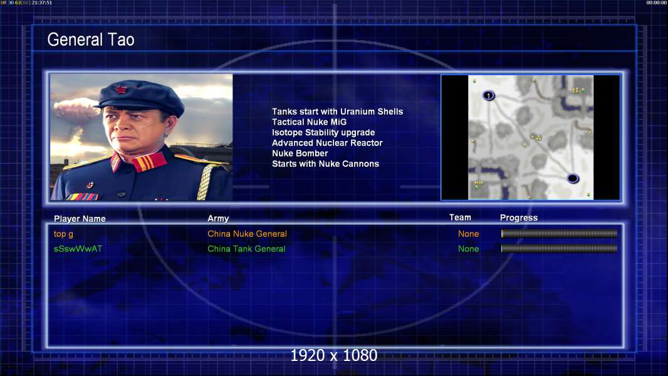Click player name 'sSswWwAT'
Viewport: 668px width, 376px height.
78,249
